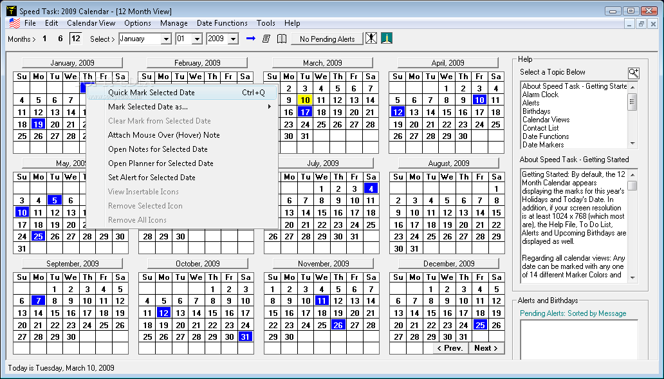Open the planner book icon
This screenshot has width=664, height=379.
pos(282,39)
